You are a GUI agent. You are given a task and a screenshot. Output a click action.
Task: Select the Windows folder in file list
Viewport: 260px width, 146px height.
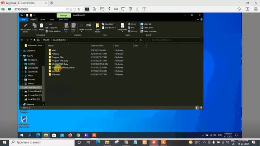(54, 75)
